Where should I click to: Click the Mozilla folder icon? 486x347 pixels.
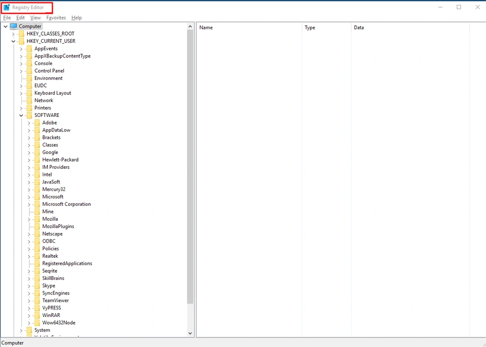[x=37, y=219]
